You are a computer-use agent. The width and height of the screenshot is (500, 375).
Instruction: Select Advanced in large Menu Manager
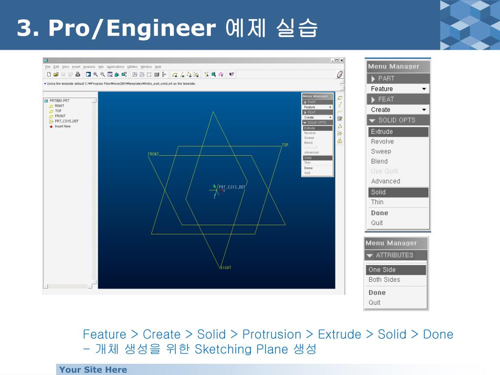click(x=398, y=181)
